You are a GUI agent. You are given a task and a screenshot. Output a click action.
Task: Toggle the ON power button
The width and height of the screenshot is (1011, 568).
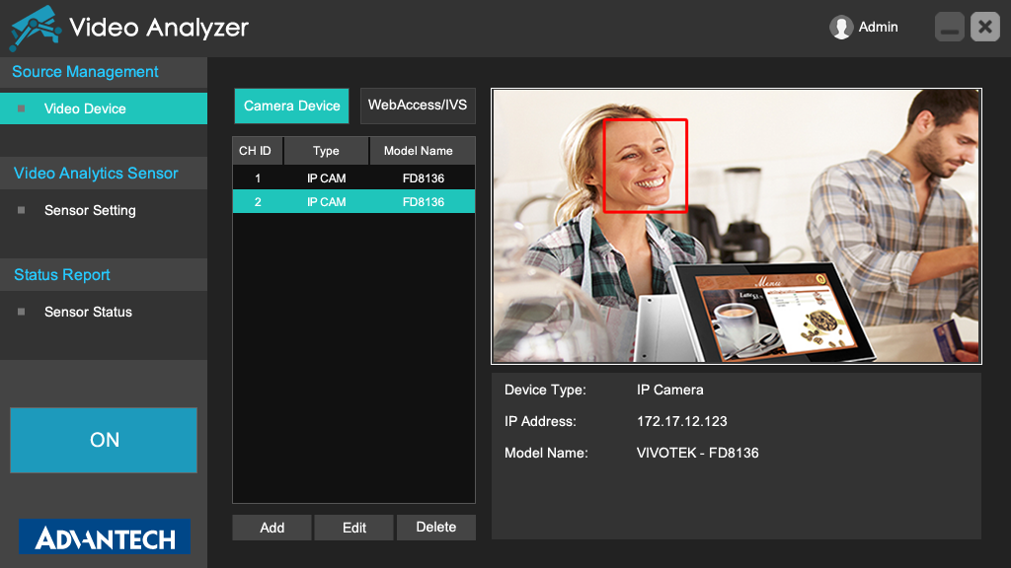point(104,440)
